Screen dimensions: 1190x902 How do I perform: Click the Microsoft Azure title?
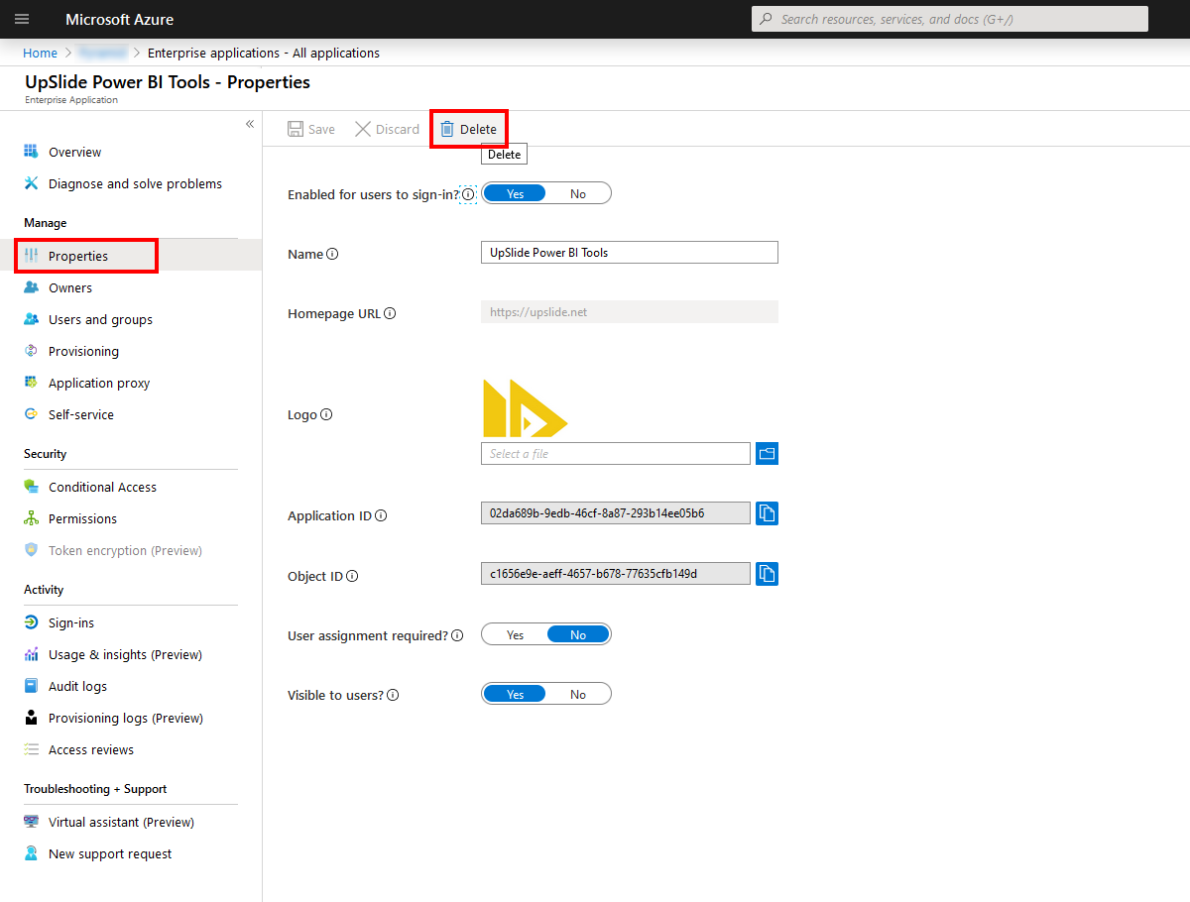tap(120, 19)
